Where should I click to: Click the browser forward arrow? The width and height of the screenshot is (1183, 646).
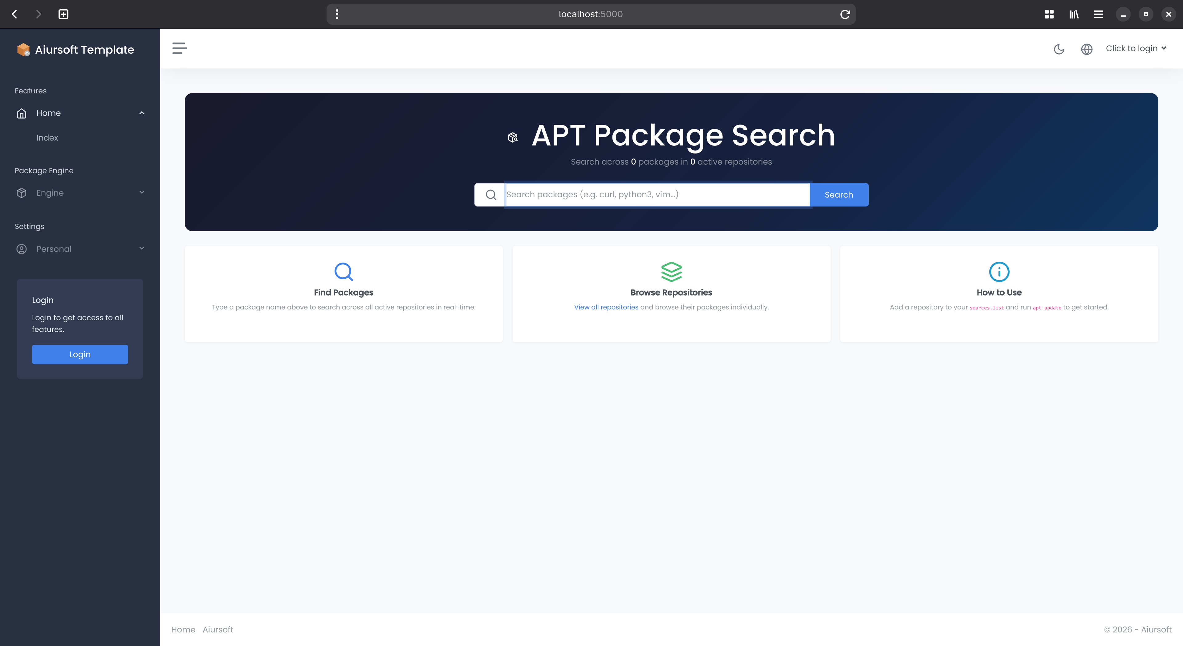click(39, 14)
